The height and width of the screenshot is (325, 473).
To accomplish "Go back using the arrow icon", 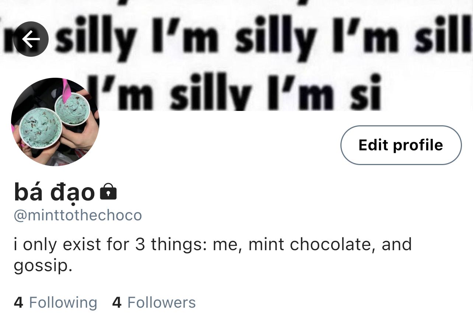I will point(31,39).
